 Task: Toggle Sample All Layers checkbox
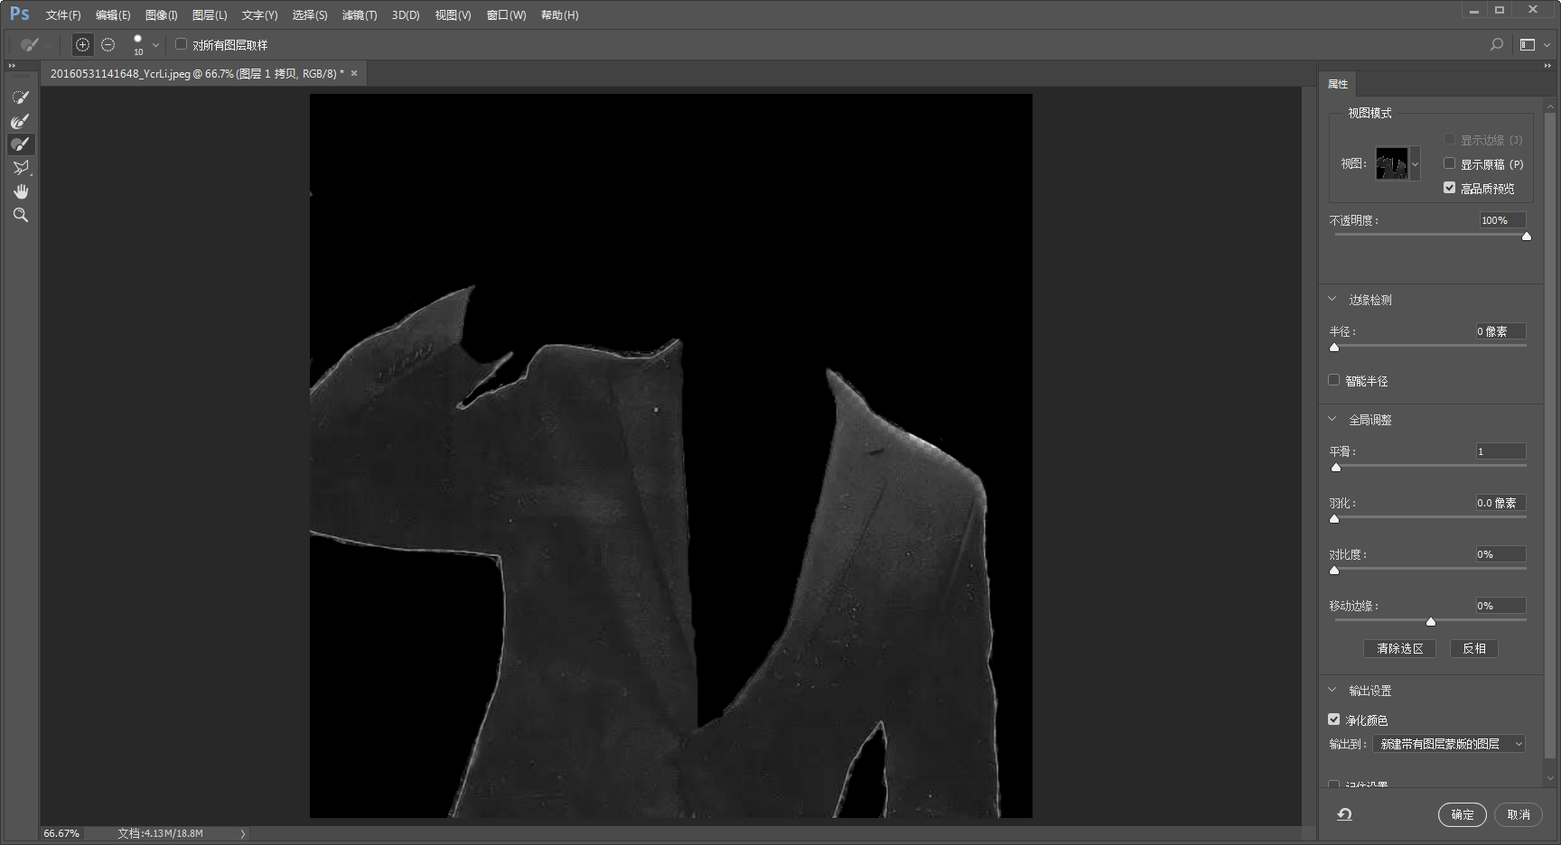pyautogui.click(x=181, y=44)
